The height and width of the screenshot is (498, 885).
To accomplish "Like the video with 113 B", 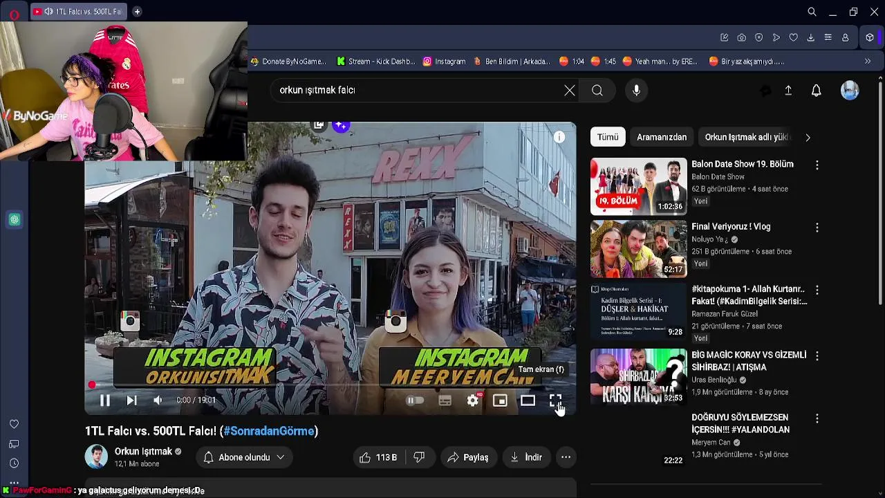I will pos(378,457).
